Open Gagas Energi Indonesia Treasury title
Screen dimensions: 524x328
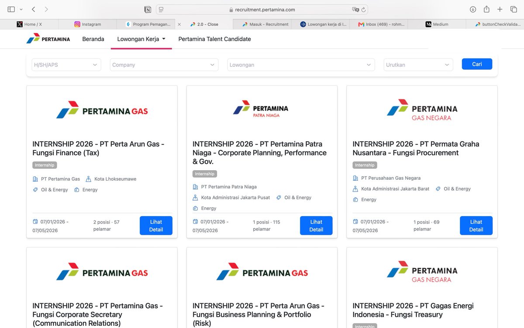[413, 310]
